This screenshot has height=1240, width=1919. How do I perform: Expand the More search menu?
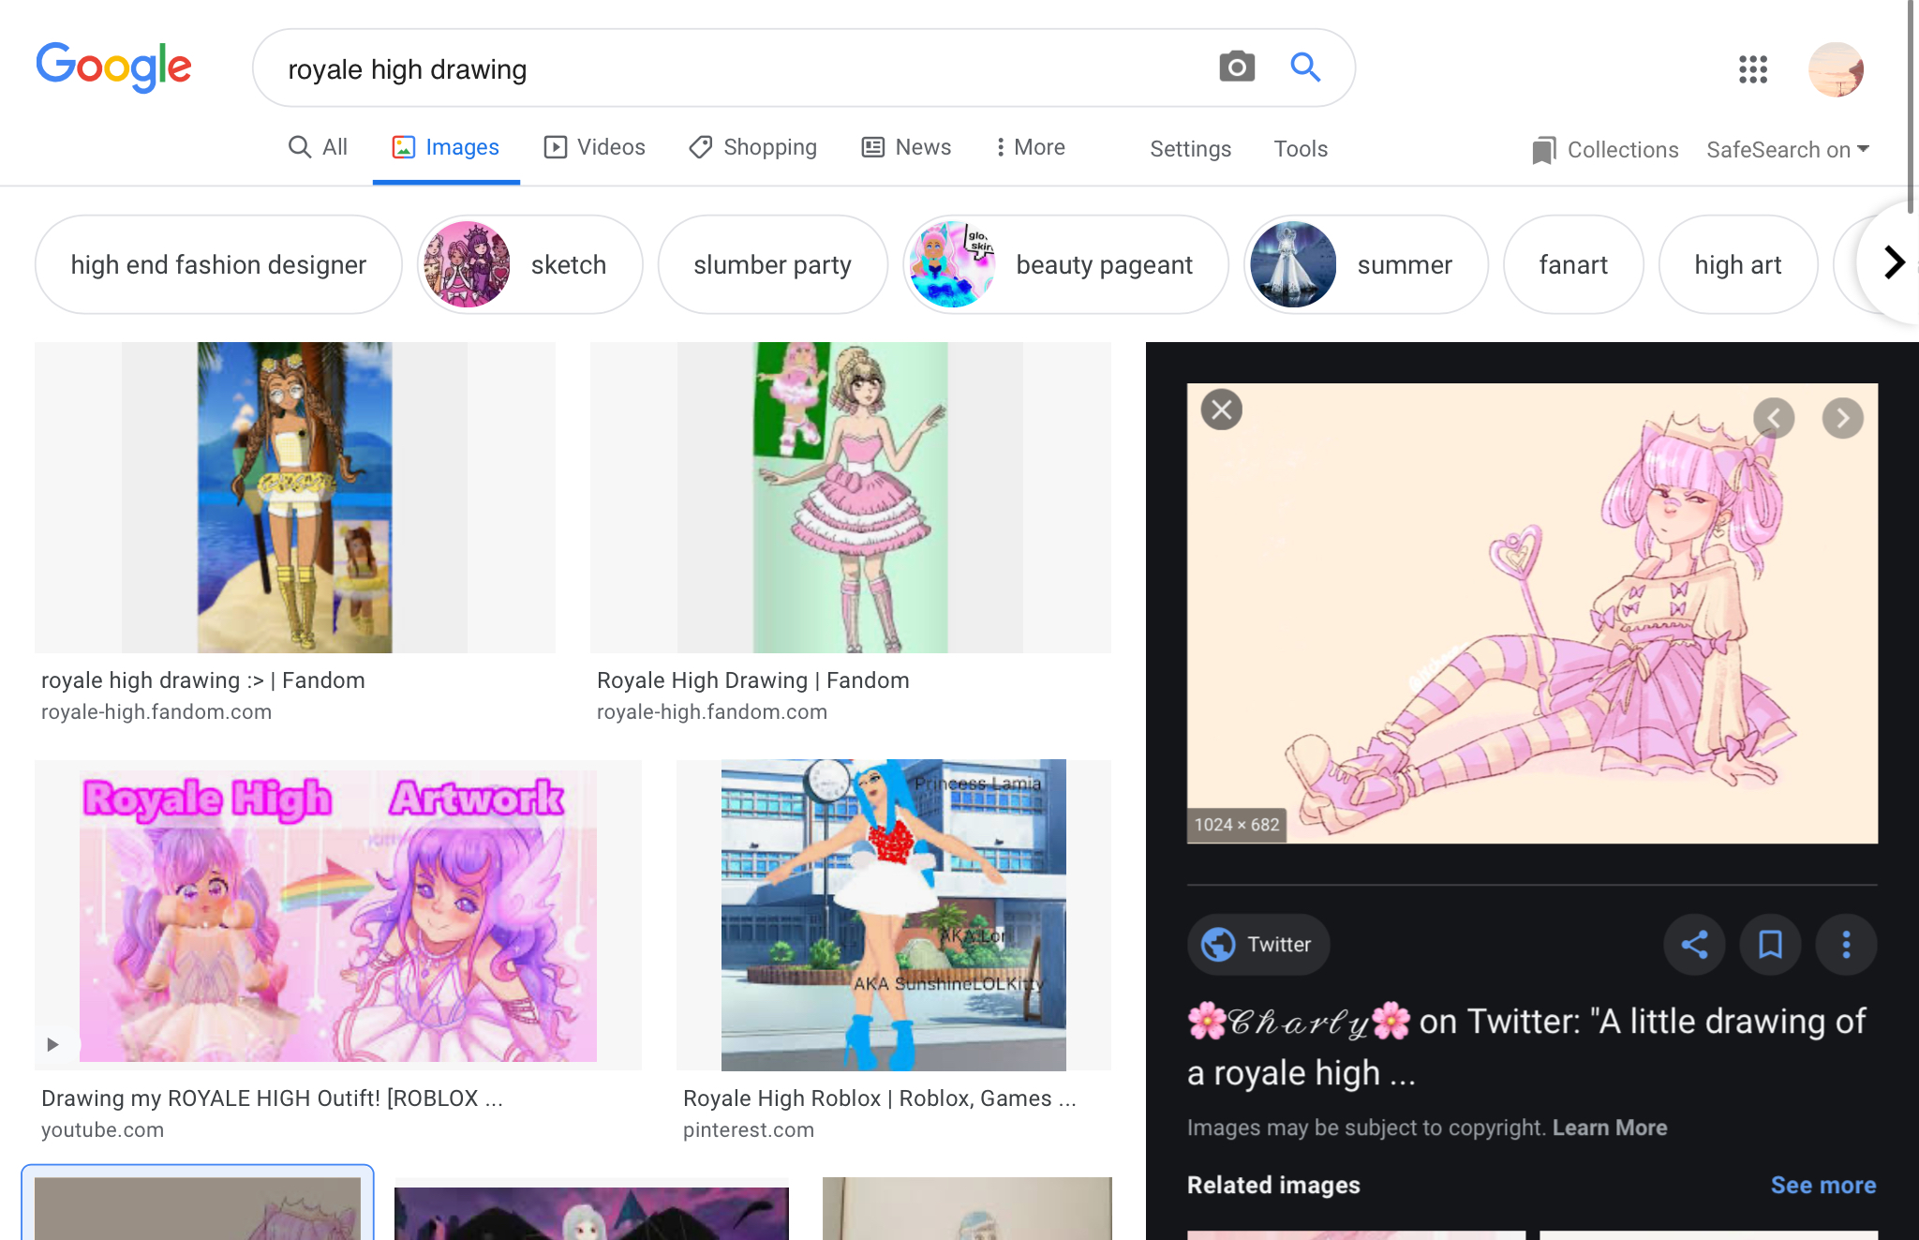(1029, 147)
